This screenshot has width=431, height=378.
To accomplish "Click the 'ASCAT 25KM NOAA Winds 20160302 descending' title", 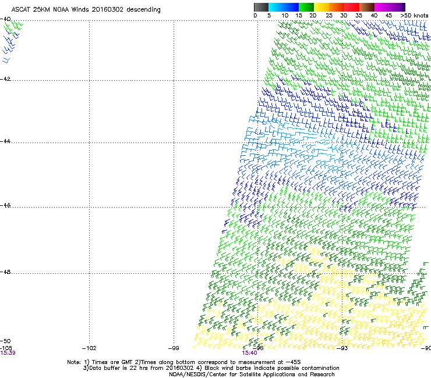I will click(x=86, y=10).
